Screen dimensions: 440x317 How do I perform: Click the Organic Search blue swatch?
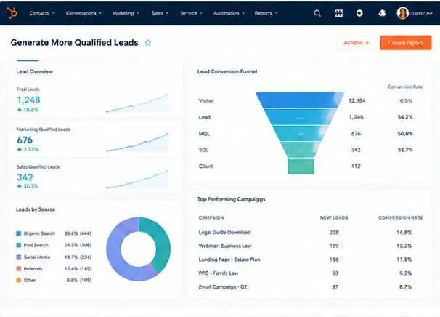pyautogui.click(x=19, y=233)
